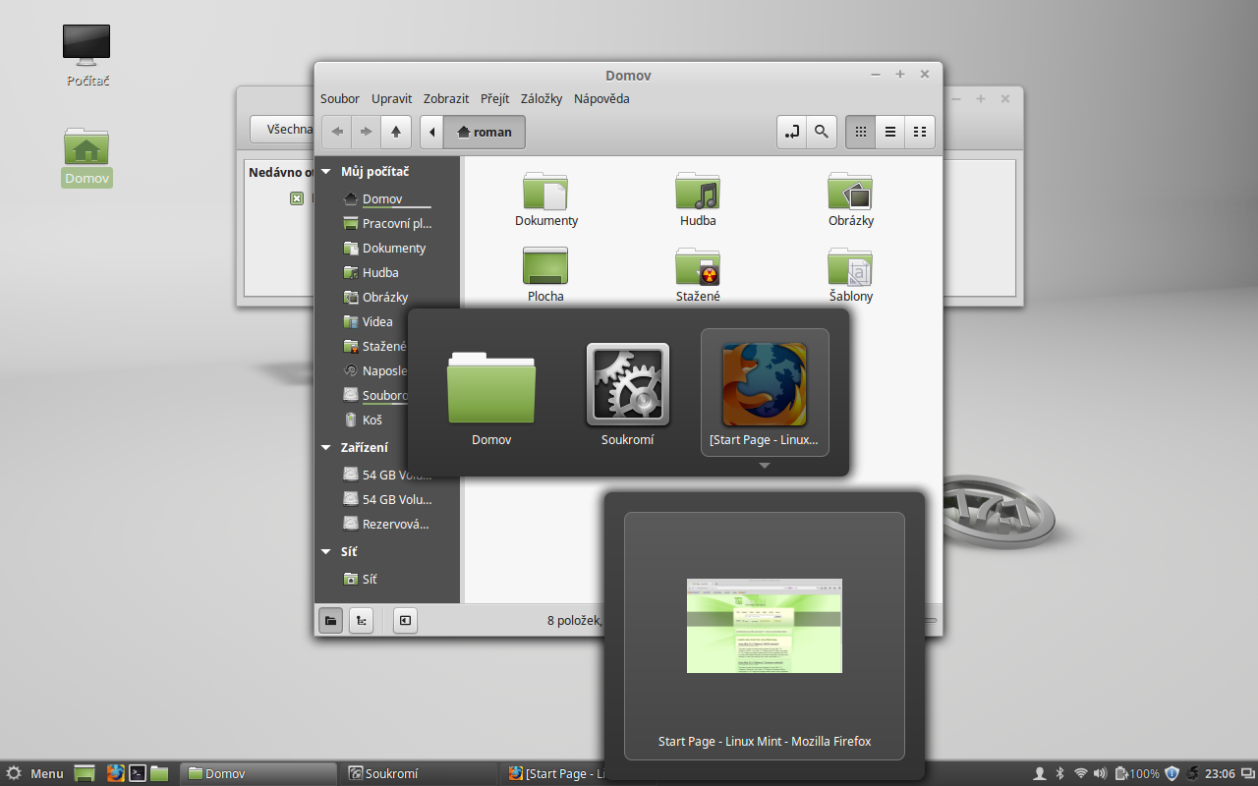The image size is (1258, 786).
Task: Activate compact view mode
Action: (919, 132)
